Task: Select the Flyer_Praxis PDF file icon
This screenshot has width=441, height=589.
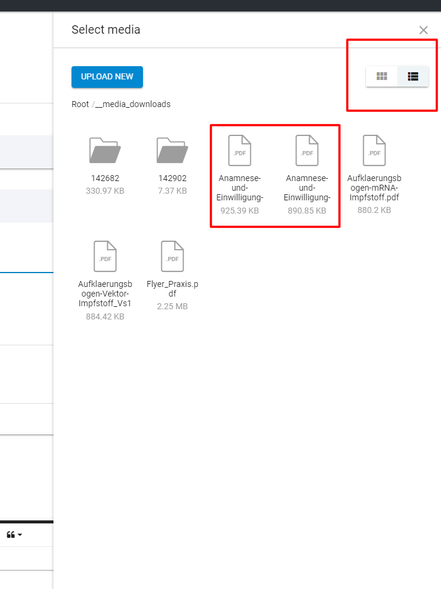Action: click(172, 256)
